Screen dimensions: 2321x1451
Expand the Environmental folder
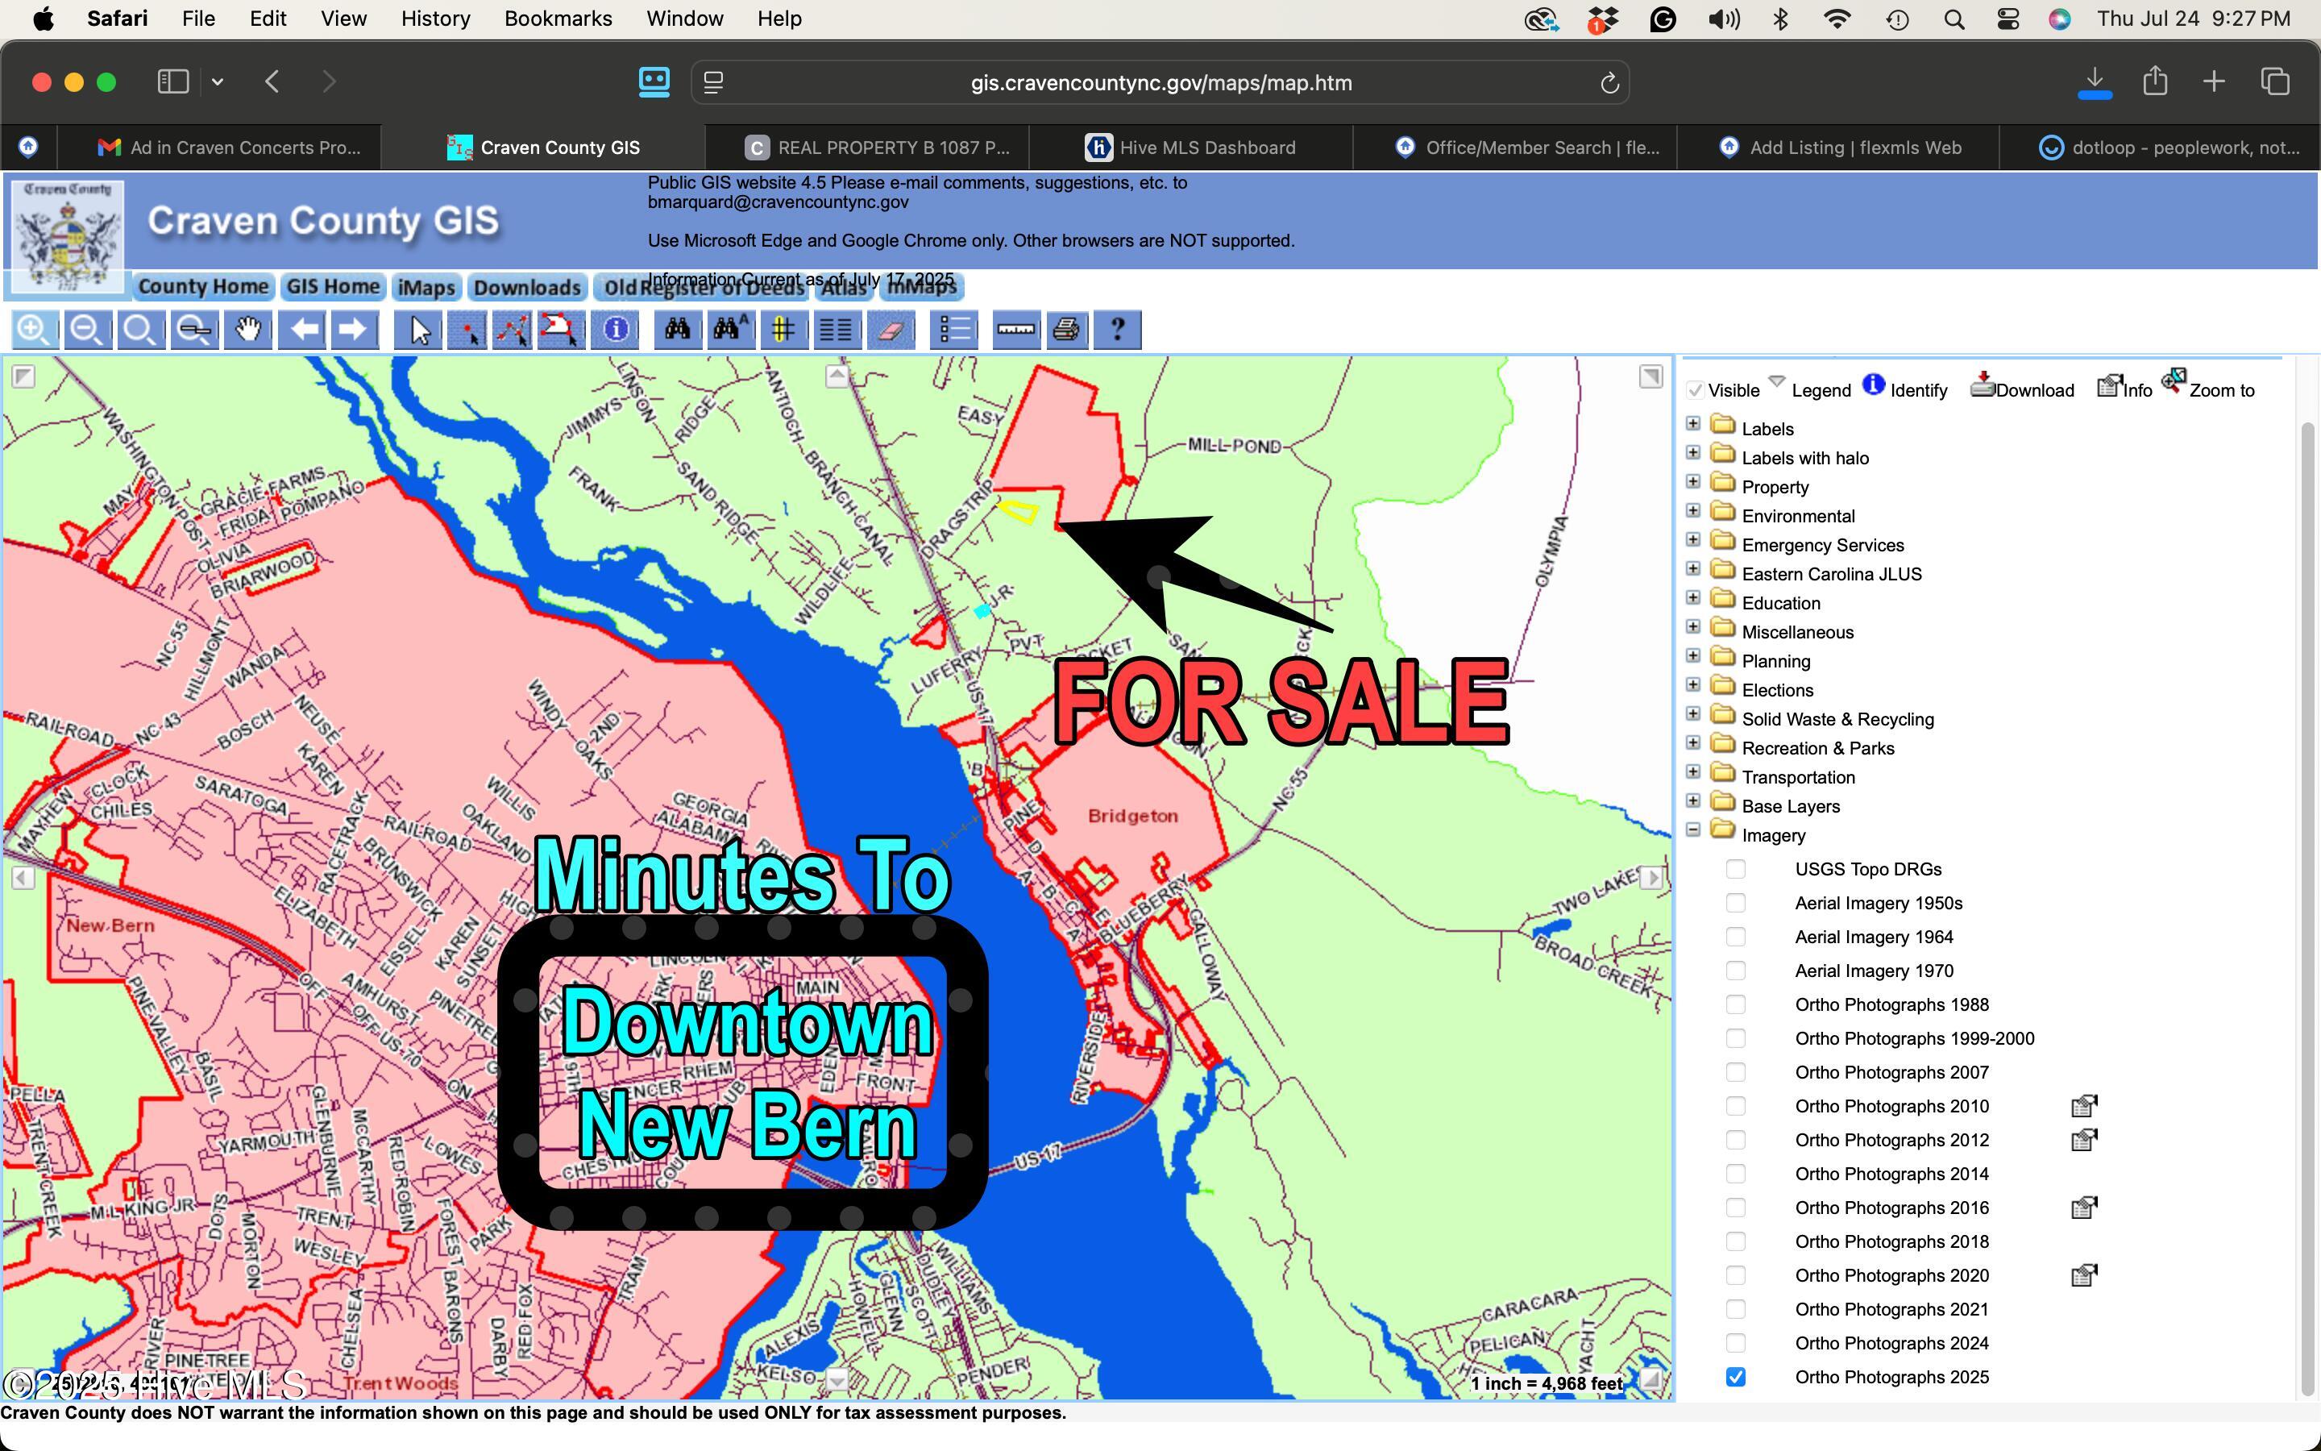click(x=1692, y=510)
